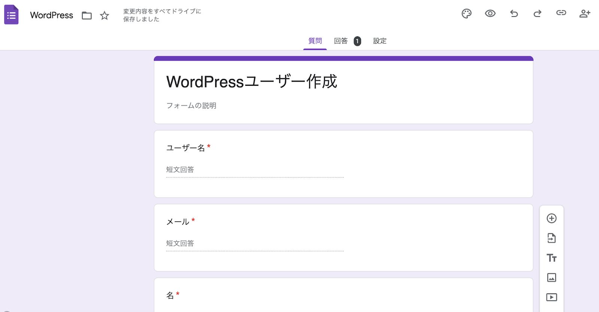The height and width of the screenshot is (312, 599).
Task: Click the フォームの説明 description field
Action: click(191, 106)
